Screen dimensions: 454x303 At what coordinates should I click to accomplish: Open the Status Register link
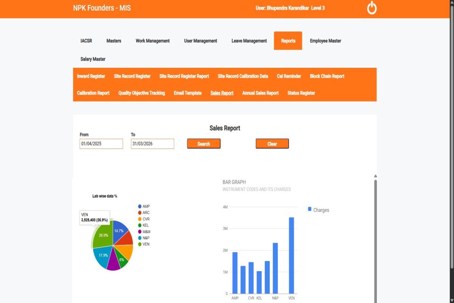coord(301,93)
